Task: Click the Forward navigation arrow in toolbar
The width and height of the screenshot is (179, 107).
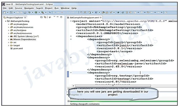Action: point(159,12)
